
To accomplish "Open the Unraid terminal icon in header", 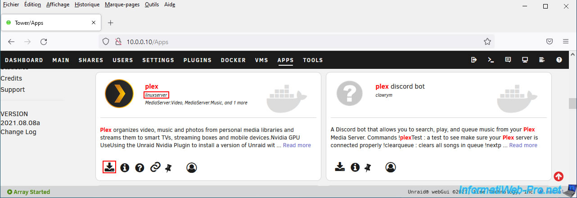I will pyautogui.click(x=491, y=60).
